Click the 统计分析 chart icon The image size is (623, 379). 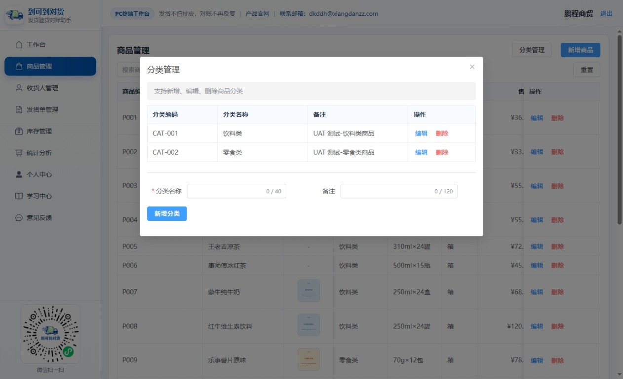pos(19,153)
